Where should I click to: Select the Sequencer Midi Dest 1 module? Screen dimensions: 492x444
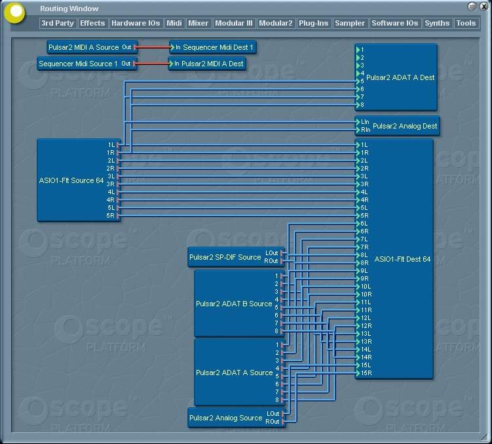[x=213, y=47]
